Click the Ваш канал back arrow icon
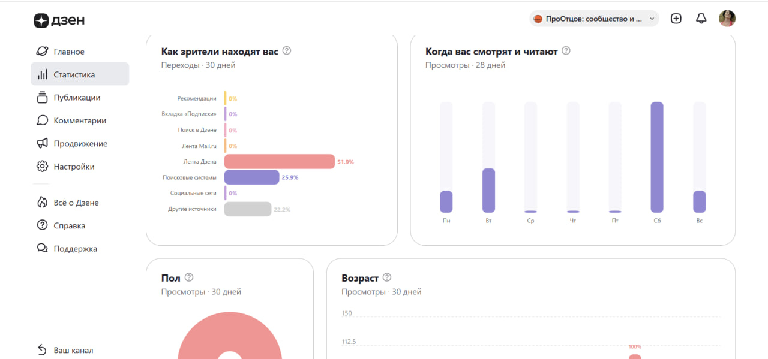Viewport: 768px width, 359px height. coord(42,350)
